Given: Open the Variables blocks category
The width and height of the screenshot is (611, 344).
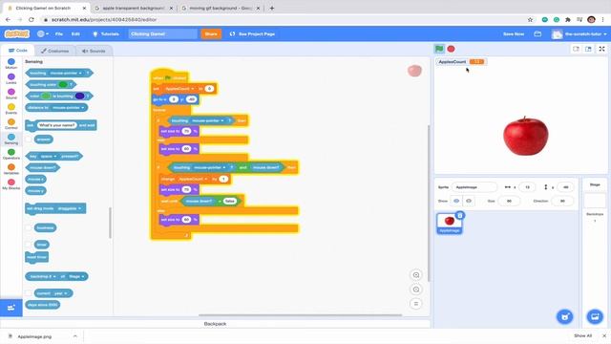Looking at the screenshot, I should [x=11, y=169].
